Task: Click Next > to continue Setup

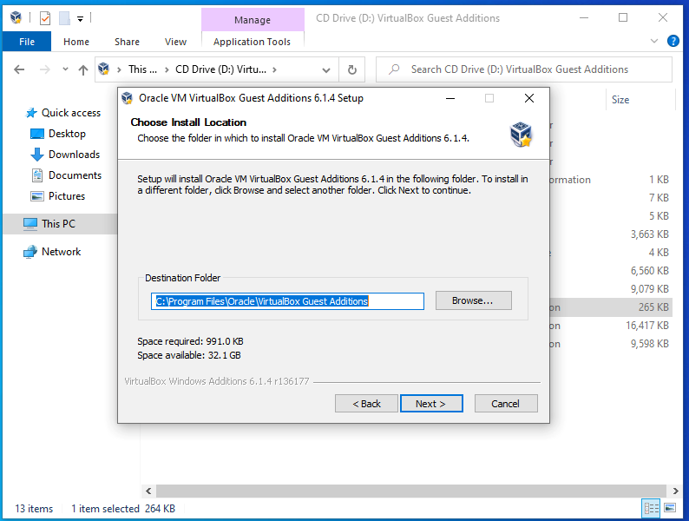Action: coord(431,404)
